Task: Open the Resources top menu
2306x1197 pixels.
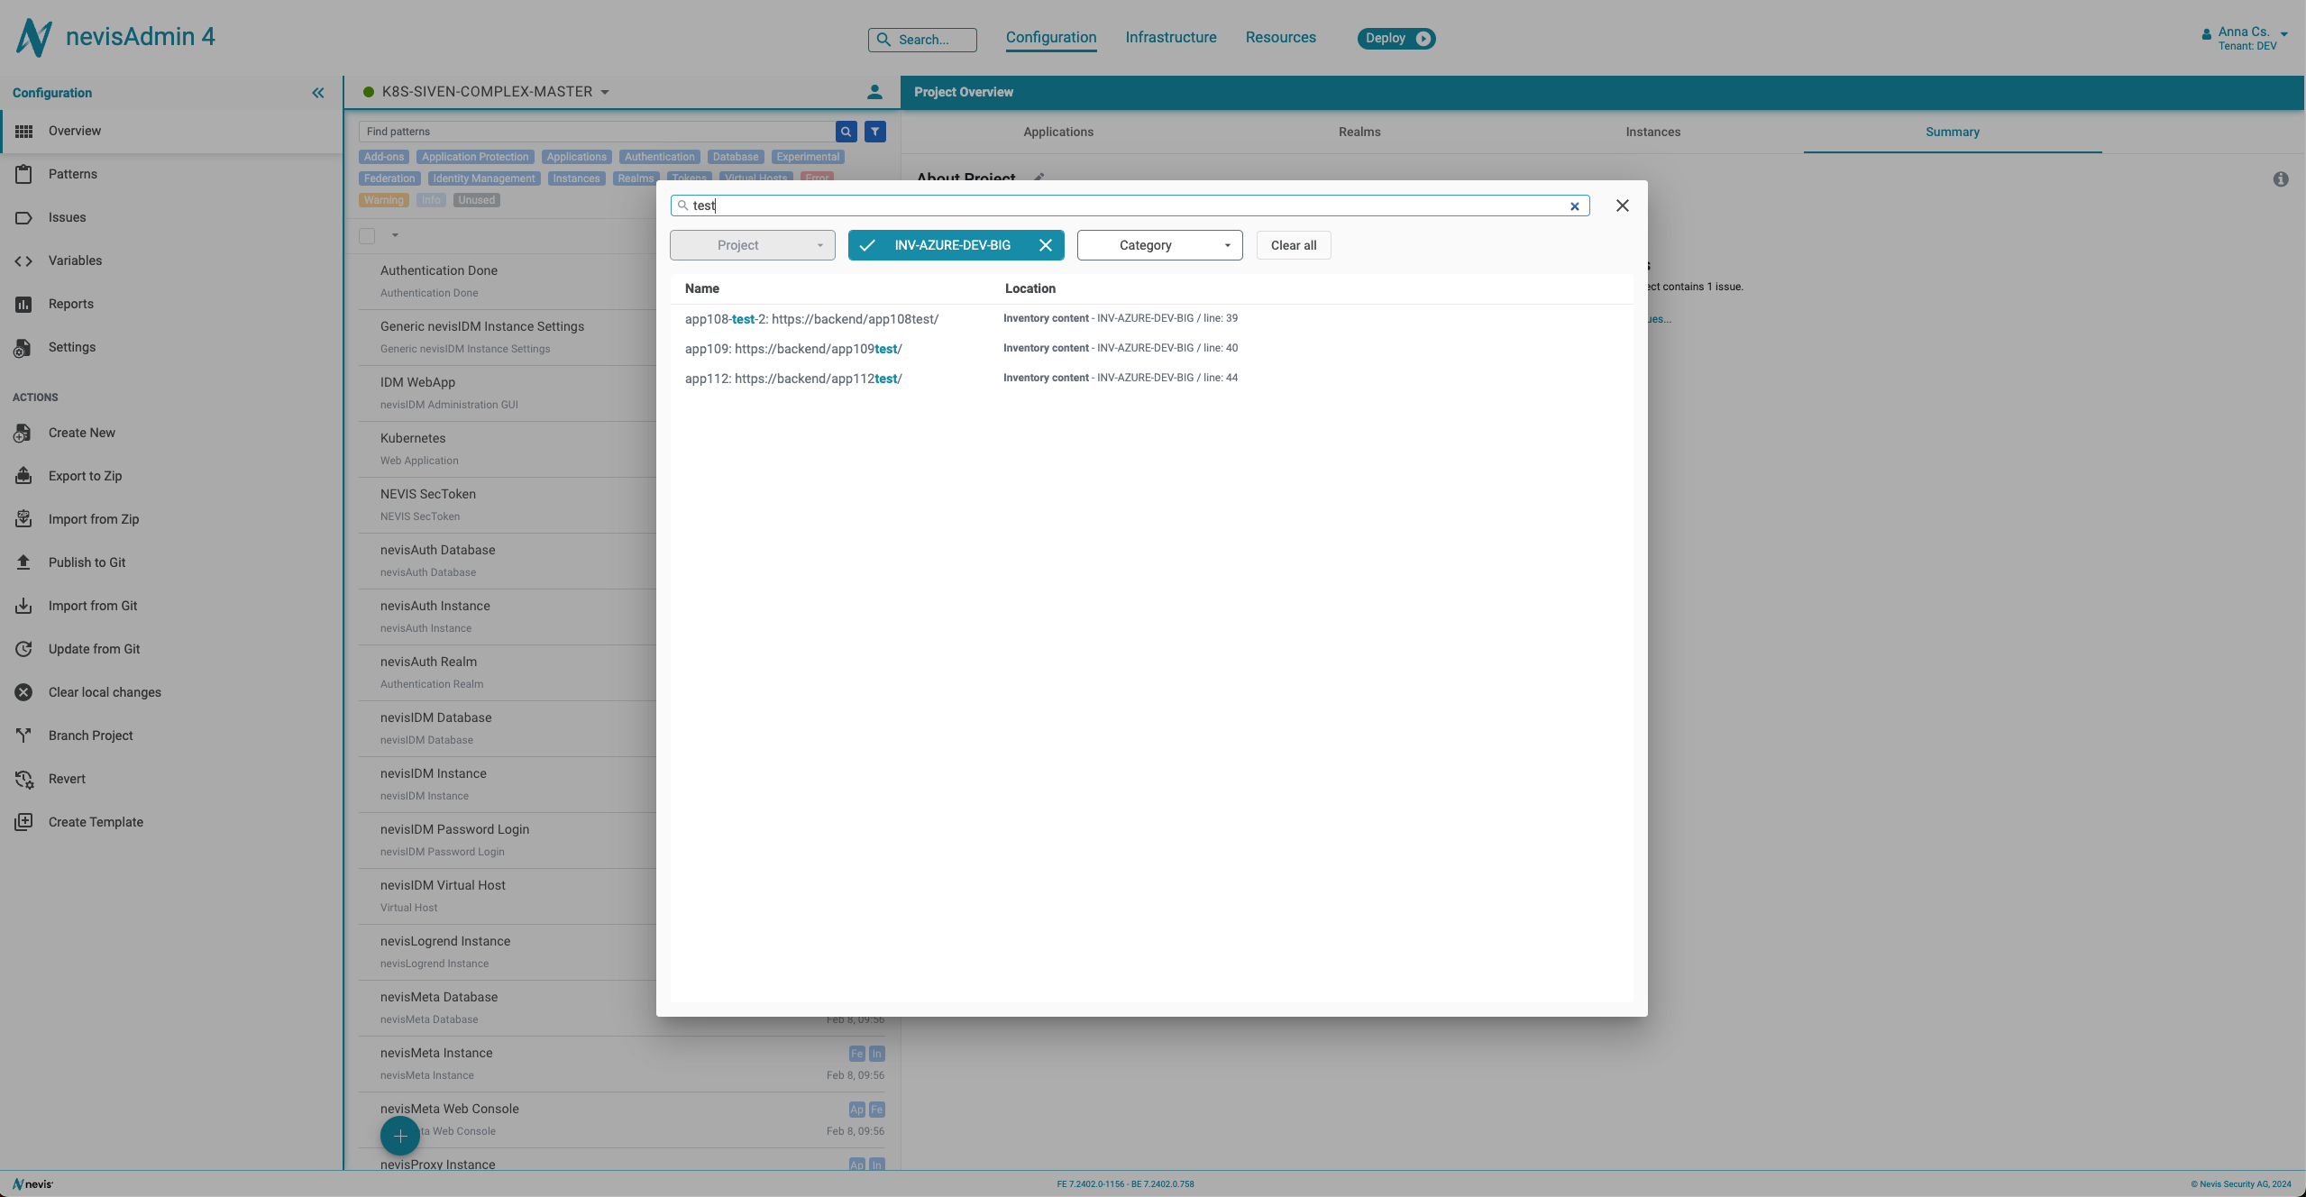Action: tap(1281, 38)
